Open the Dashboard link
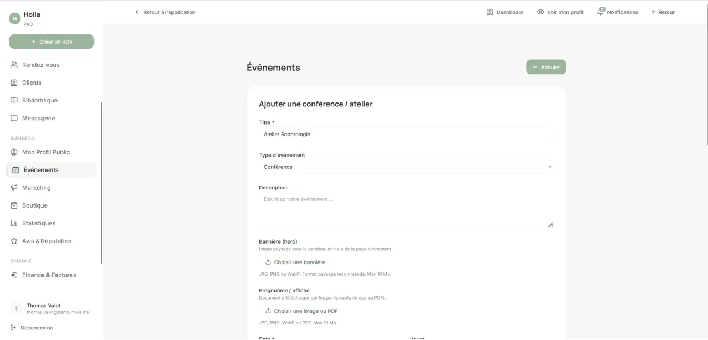 coord(505,12)
